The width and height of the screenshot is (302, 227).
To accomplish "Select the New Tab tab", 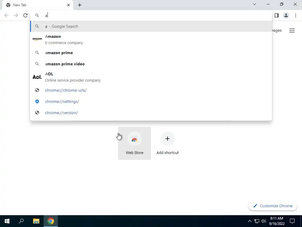I will tap(37, 5).
